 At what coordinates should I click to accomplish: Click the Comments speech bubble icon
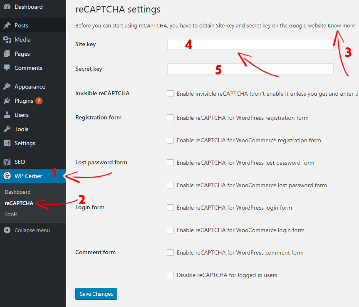click(x=7, y=68)
